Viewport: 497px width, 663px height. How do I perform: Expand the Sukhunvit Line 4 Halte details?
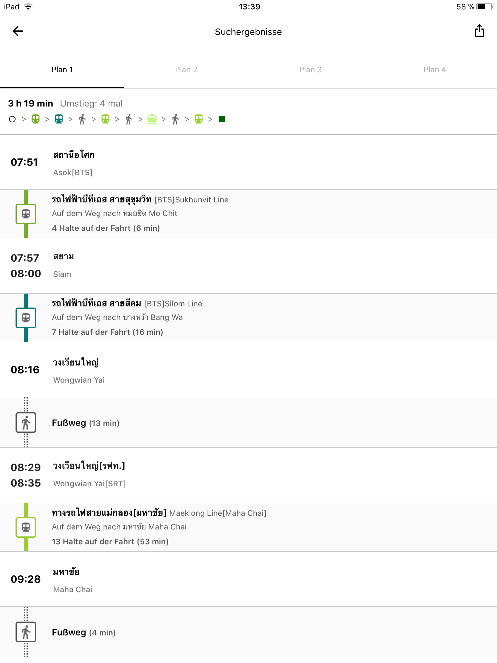[x=106, y=228]
